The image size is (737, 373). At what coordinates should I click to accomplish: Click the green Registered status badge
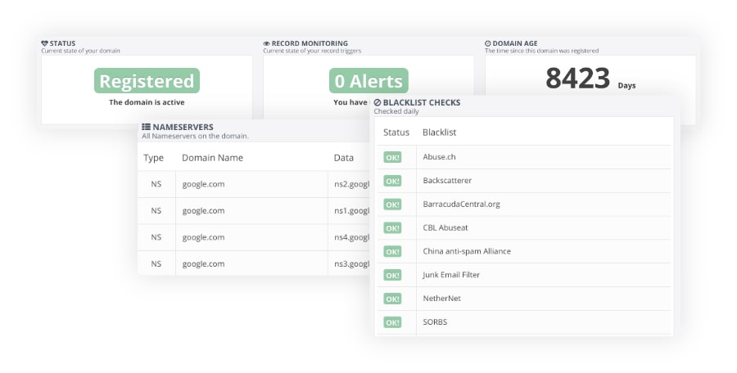(x=147, y=81)
